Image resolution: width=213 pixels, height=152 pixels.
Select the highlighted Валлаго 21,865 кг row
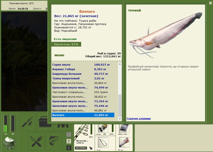(x=83, y=115)
